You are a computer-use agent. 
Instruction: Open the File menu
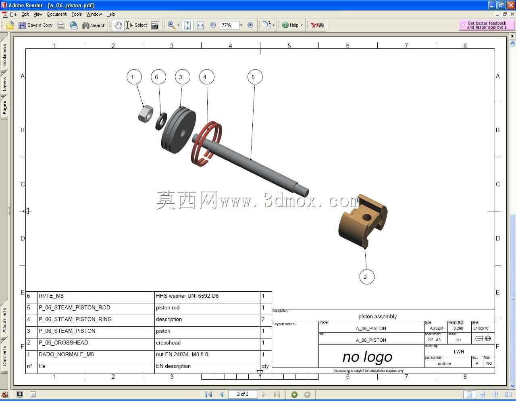[x=13, y=14]
